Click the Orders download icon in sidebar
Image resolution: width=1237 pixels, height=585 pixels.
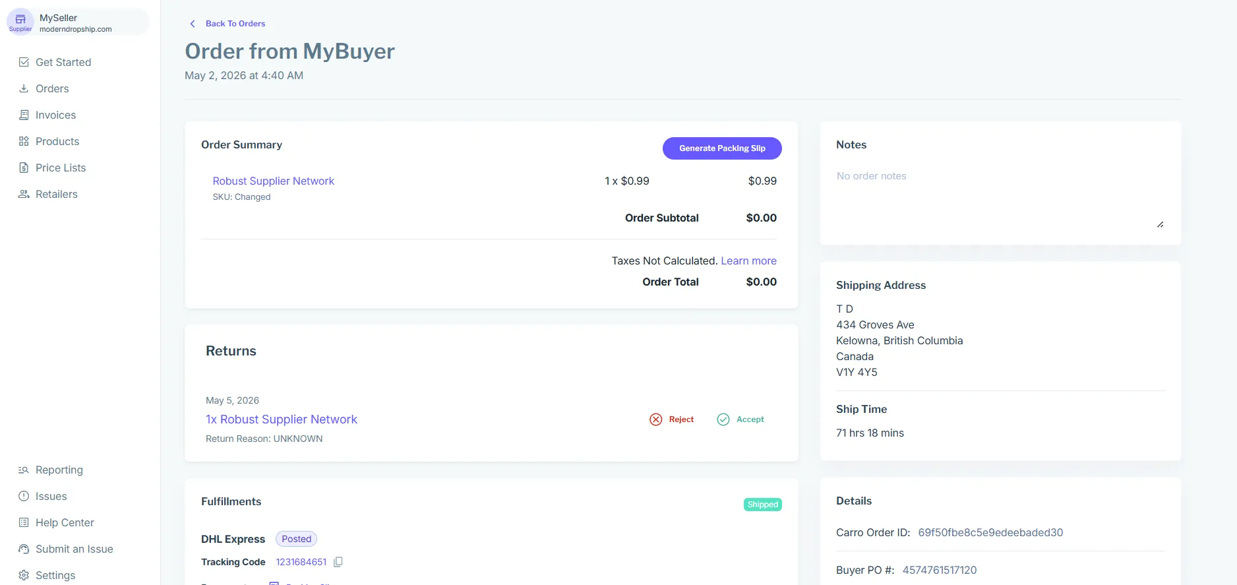click(x=24, y=88)
